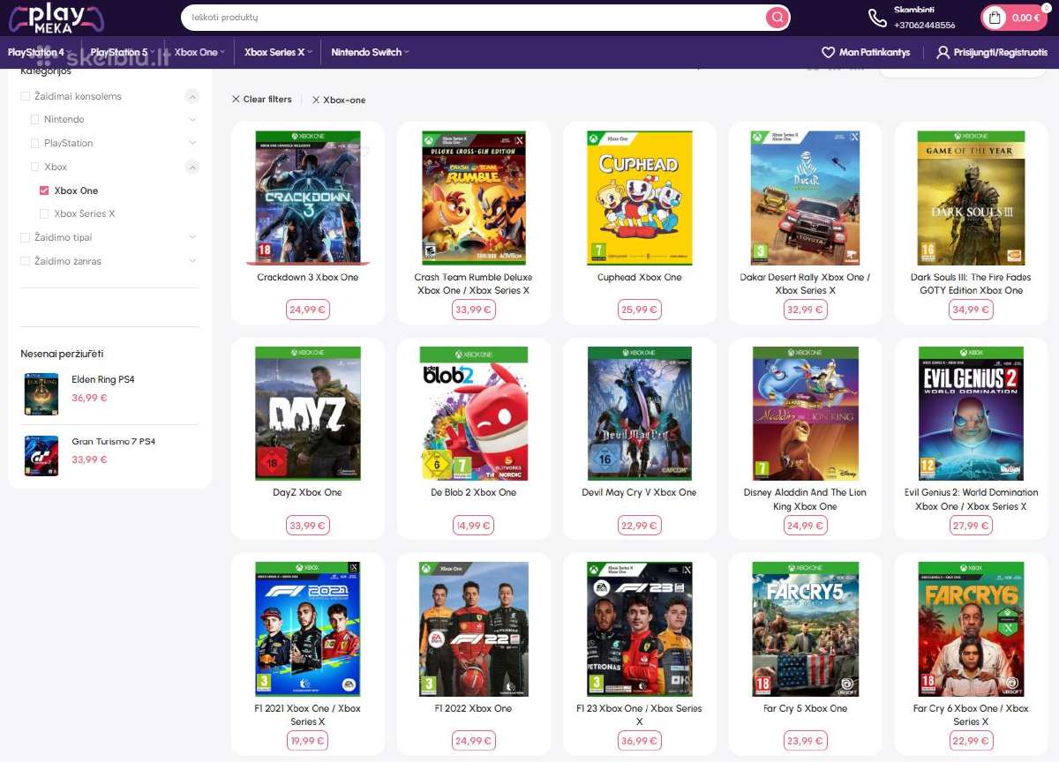
Task: Open Dark Souls III cover image
Action: click(971, 198)
